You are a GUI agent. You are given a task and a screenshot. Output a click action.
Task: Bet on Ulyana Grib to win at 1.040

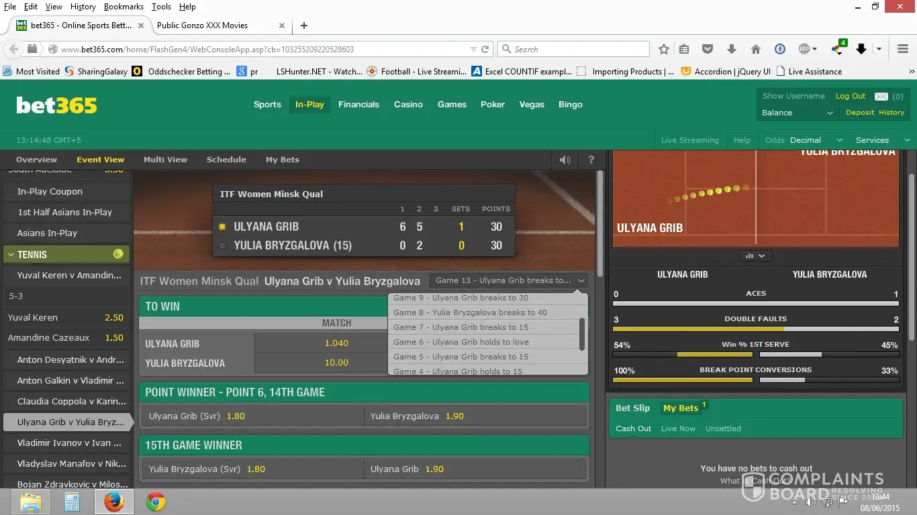(336, 343)
